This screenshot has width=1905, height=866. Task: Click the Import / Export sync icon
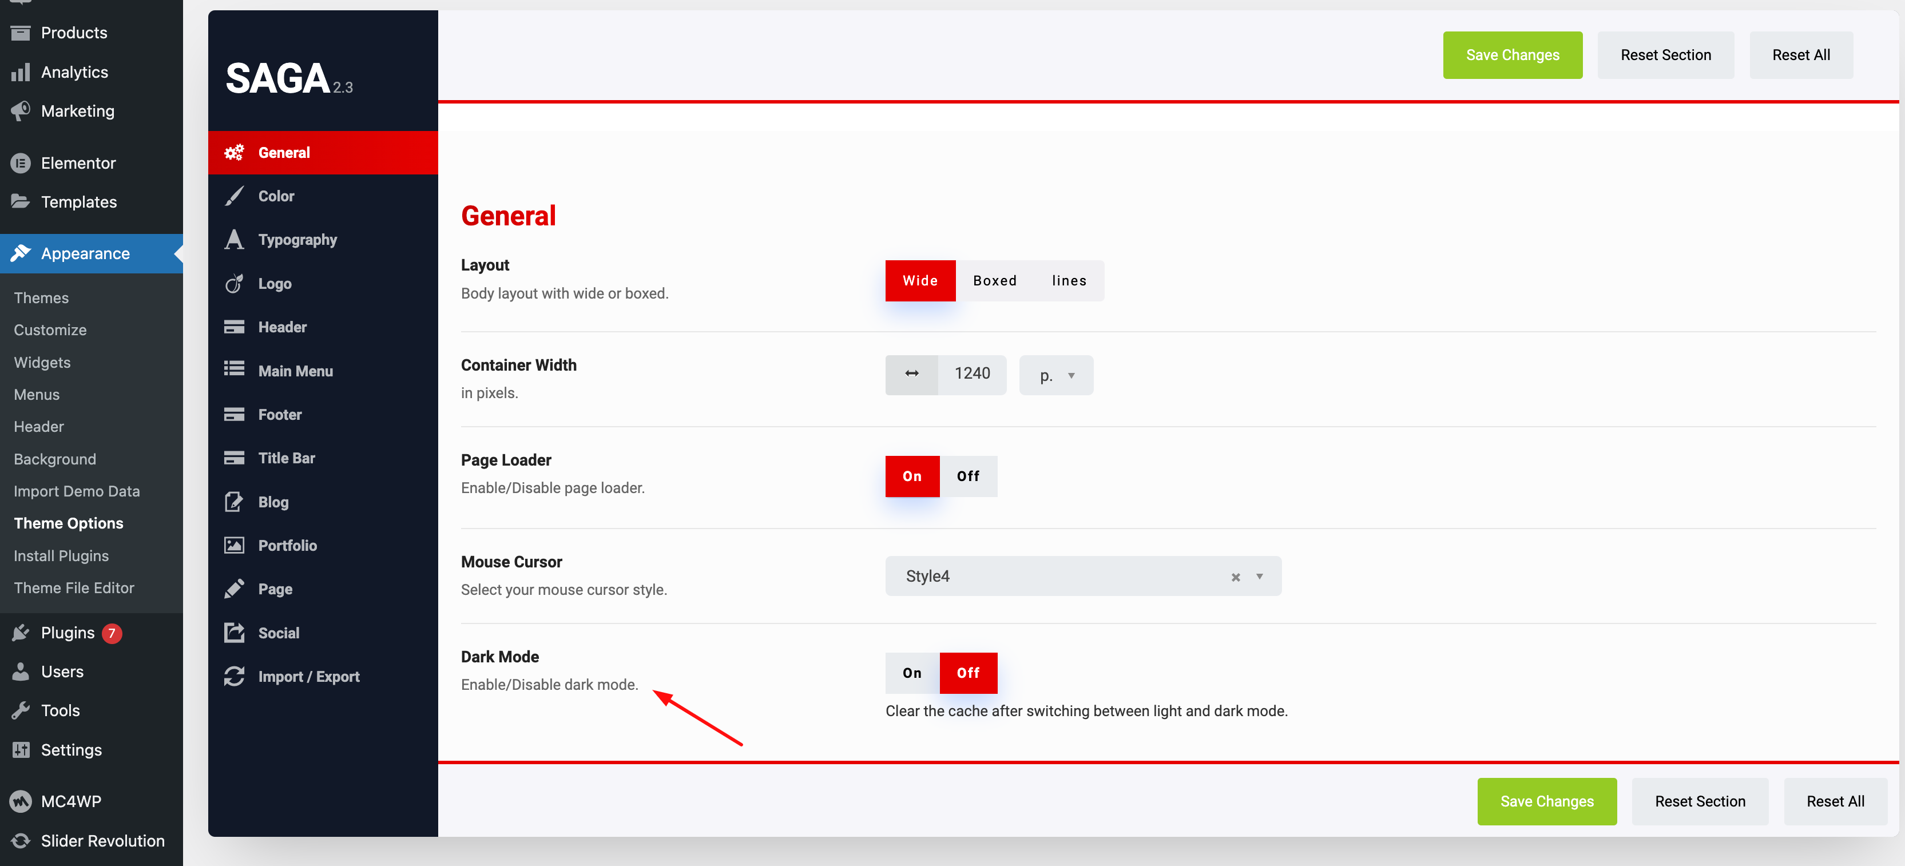(233, 676)
